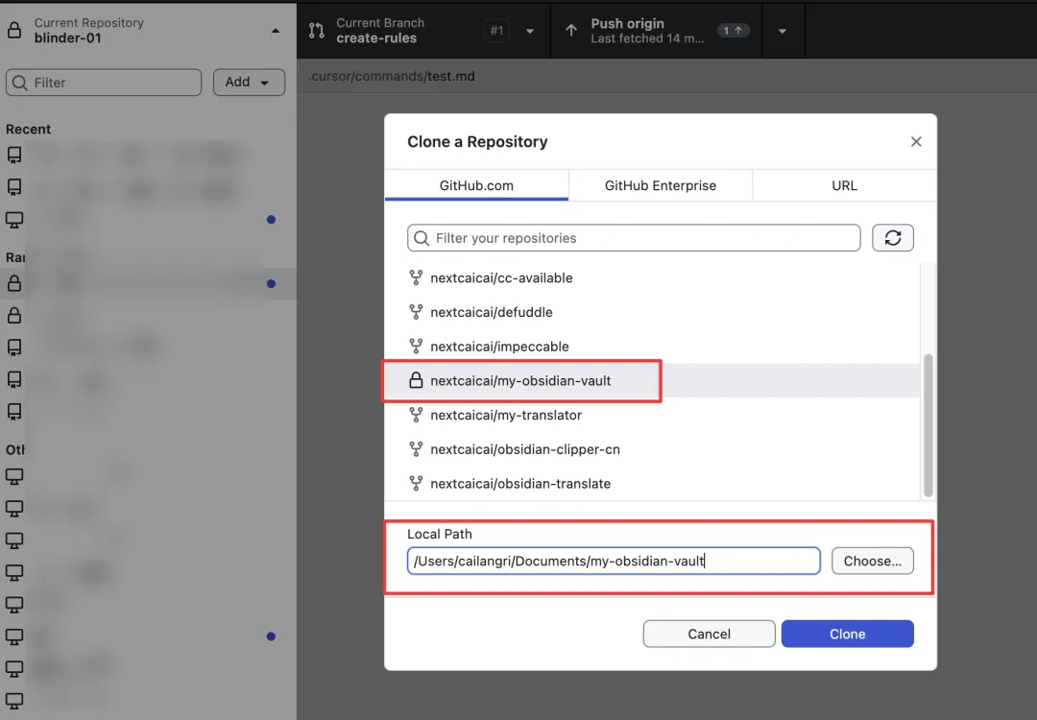Click the 1 commit ahead badge
1037x720 pixels.
[733, 31]
